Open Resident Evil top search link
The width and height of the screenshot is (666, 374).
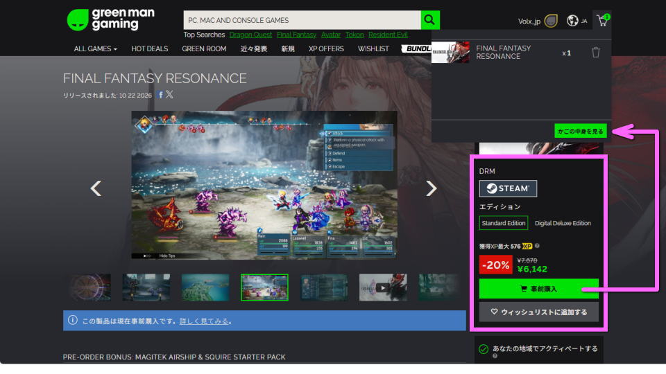point(388,35)
